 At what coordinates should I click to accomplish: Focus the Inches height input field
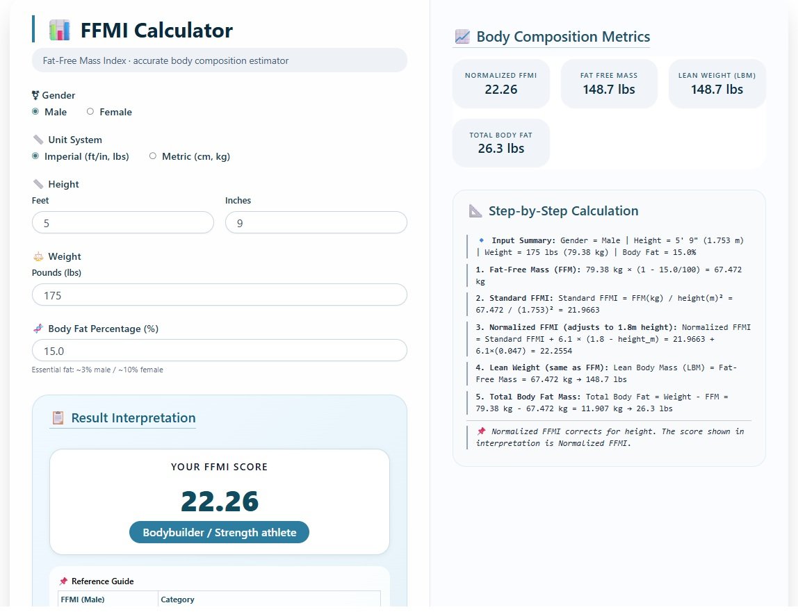tap(316, 223)
